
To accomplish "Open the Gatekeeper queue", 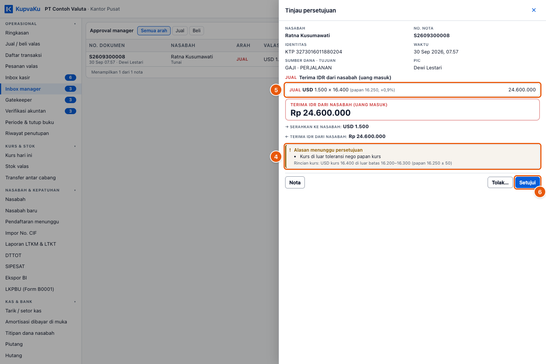I will [41, 100].
